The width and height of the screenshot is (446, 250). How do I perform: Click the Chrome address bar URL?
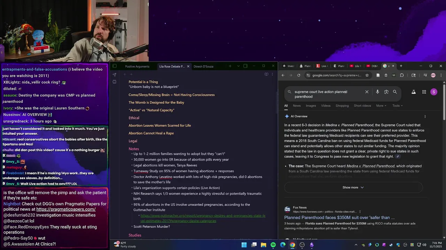tap(337, 75)
